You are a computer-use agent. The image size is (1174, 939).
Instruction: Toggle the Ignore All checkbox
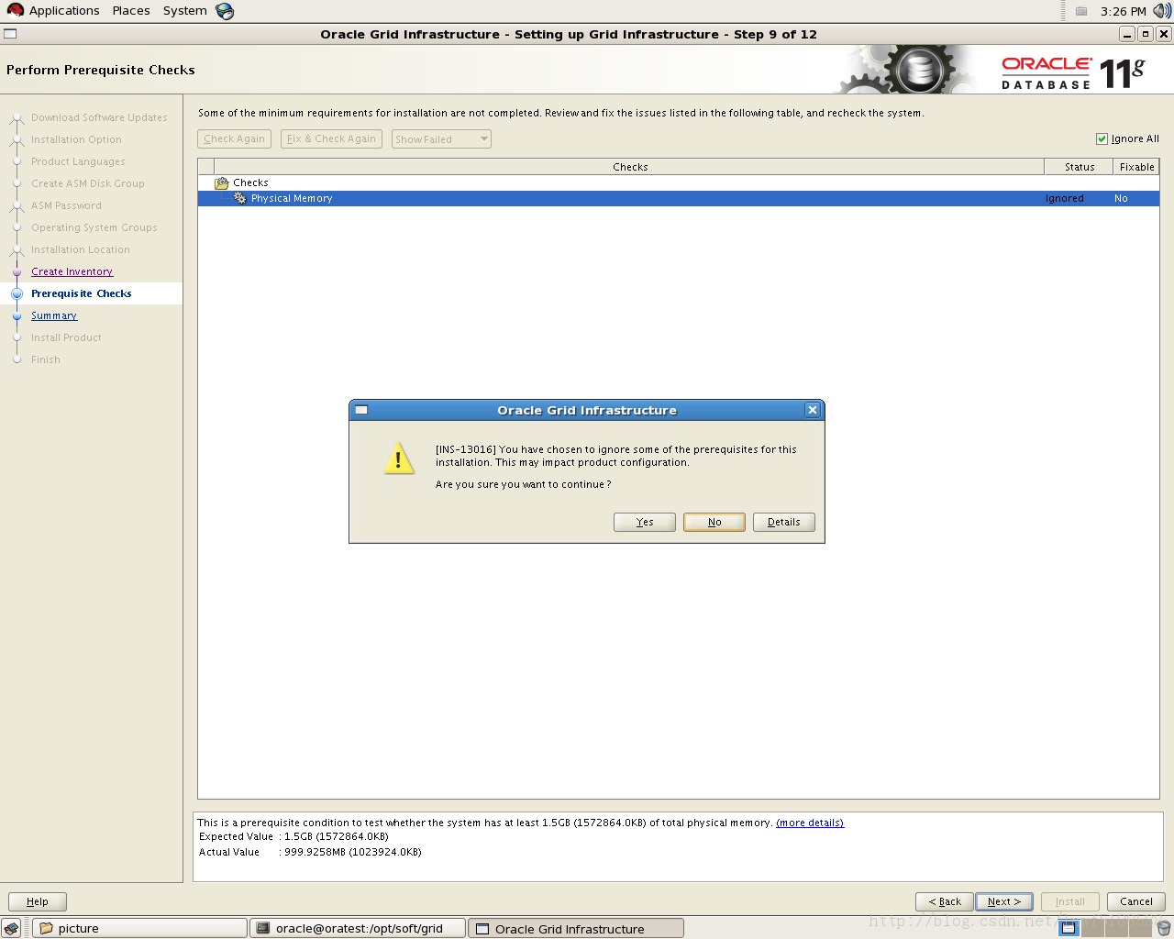[x=1102, y=139]
